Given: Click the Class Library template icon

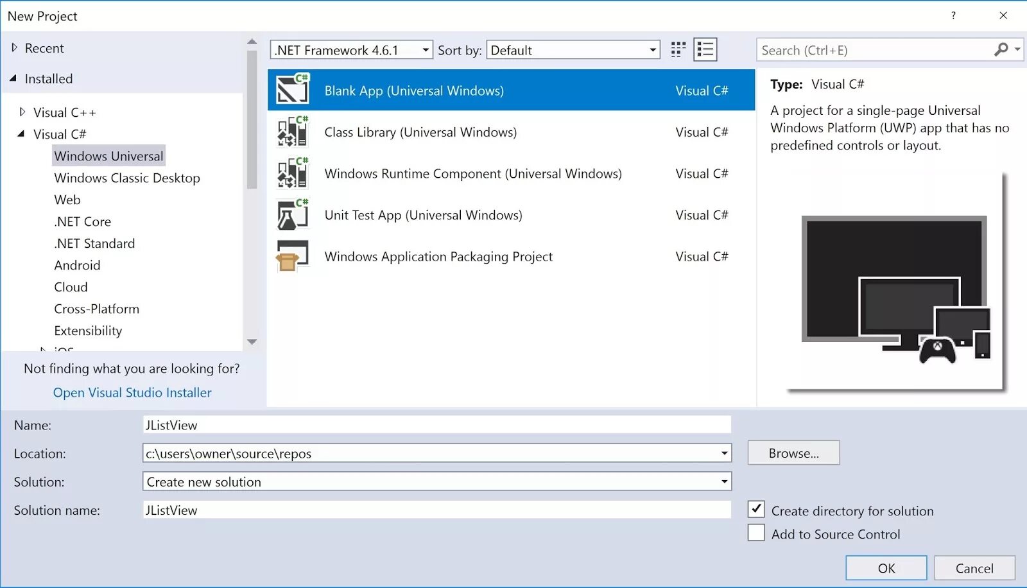Looking at the screenshot, I should click(x=293, y=132).
